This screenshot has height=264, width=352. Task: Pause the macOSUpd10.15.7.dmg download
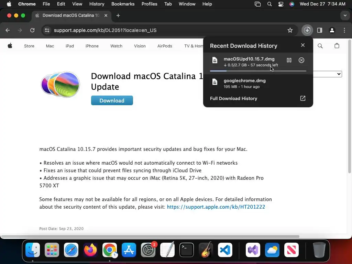(289, 60)
